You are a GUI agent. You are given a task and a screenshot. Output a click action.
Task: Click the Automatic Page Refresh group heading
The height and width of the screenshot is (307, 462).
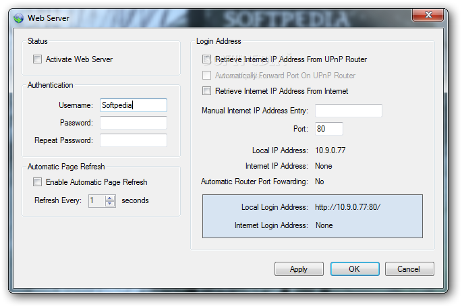point(66,167)
